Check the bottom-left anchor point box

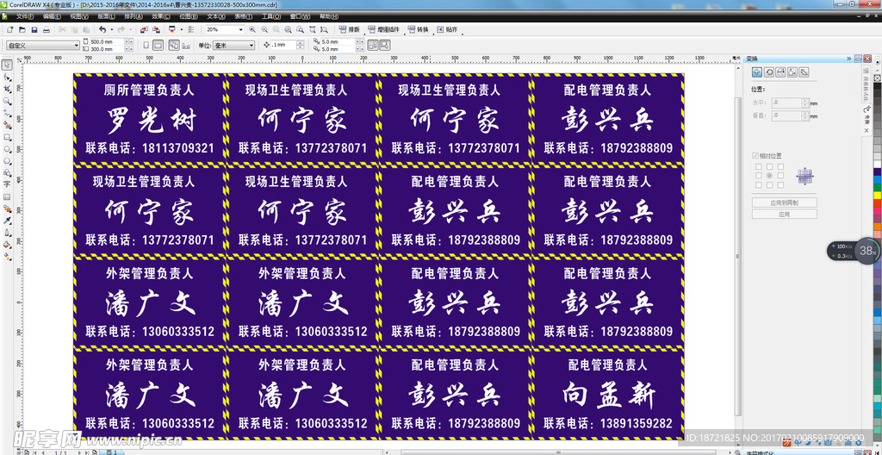point(758,184)
